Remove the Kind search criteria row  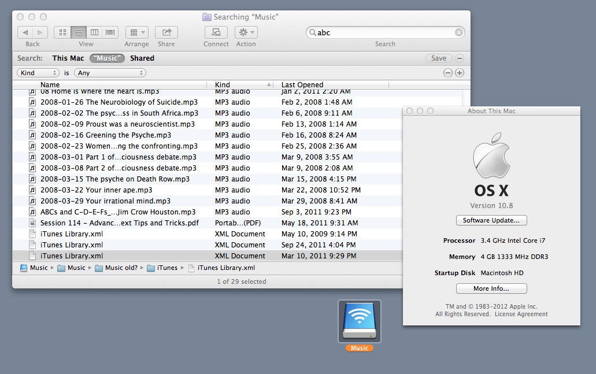click(448, 73)
